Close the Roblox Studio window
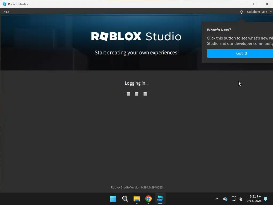The image size is (273, 205). point(267,4)
